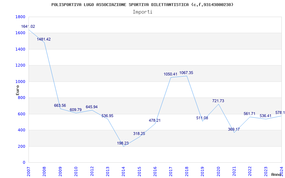Viewport: 285px width, 178px height.
Task: Click the 536.41 data label
Action: [x=265, y=116]
